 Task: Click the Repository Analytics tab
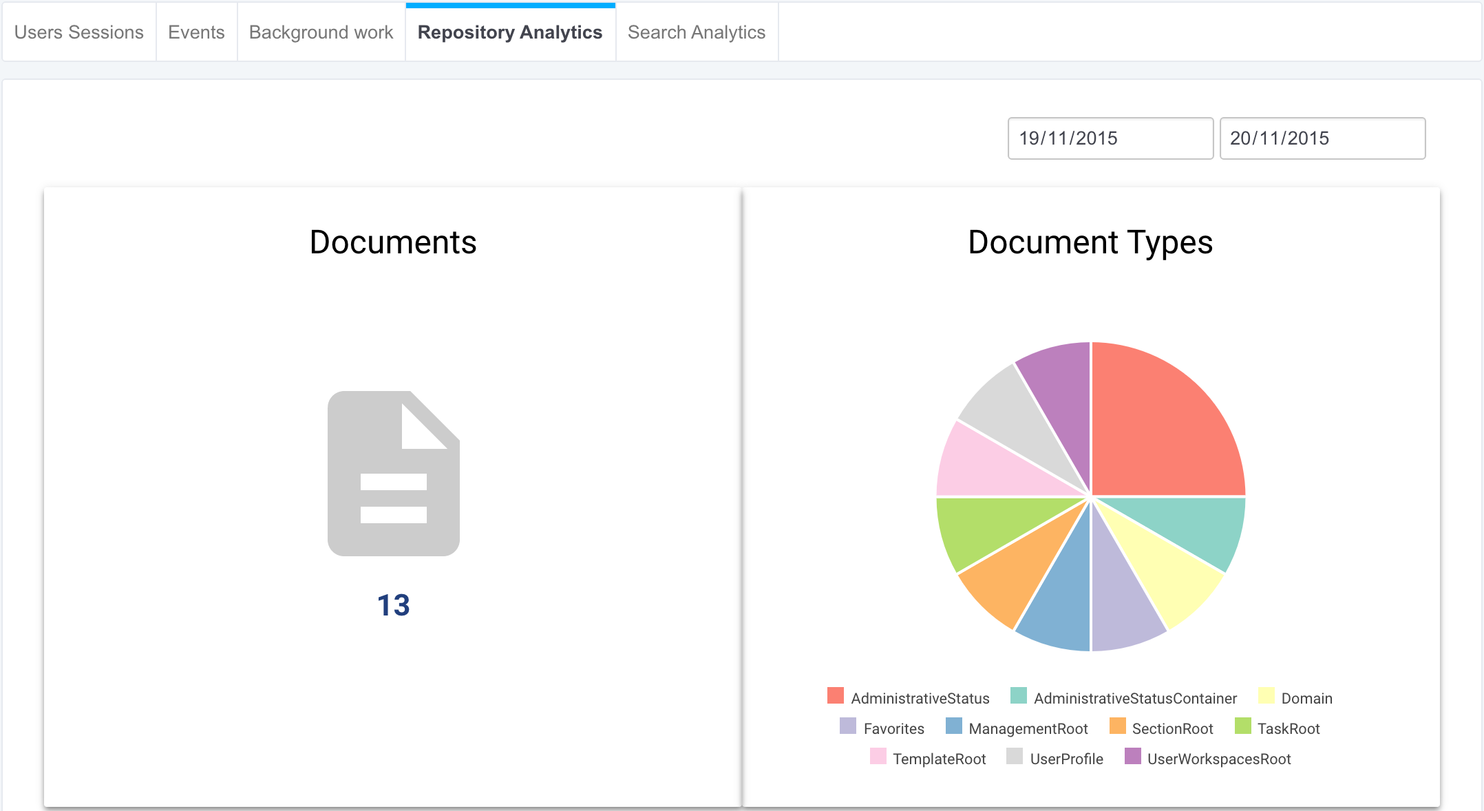[x=510, y=32]
